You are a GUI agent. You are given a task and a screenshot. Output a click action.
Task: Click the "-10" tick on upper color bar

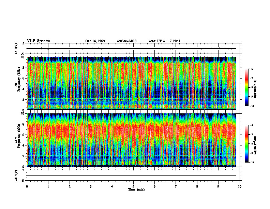click(x=252, y=106)
